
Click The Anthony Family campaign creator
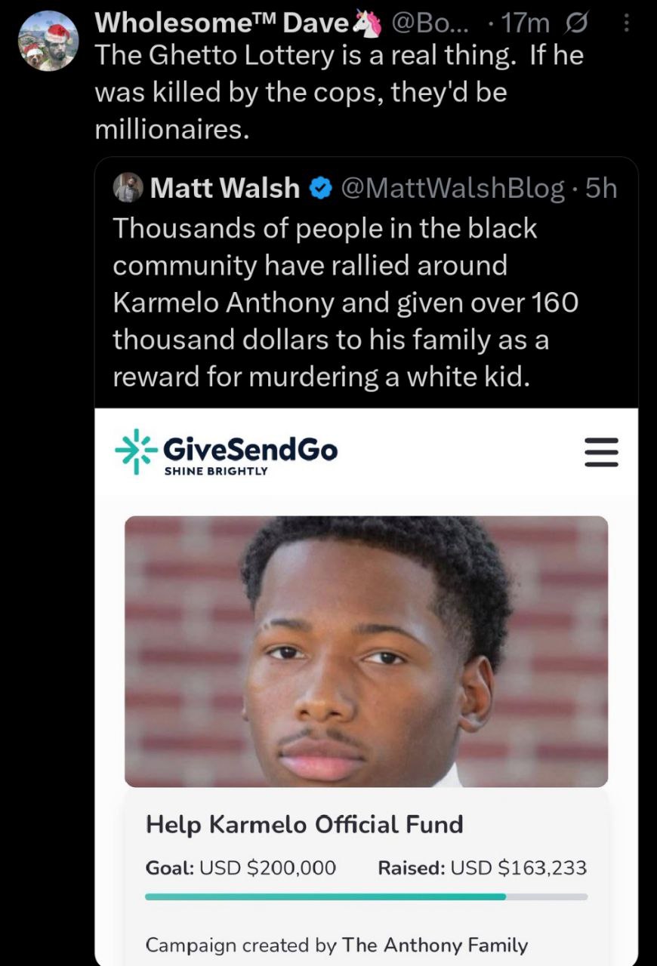(435, 945)
